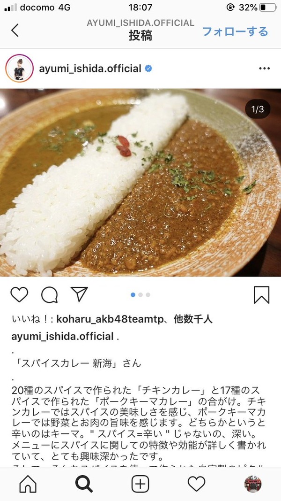Open activity heart tab in bottom bar
This screenshot has width=281, height=501.
click(196, 484)
